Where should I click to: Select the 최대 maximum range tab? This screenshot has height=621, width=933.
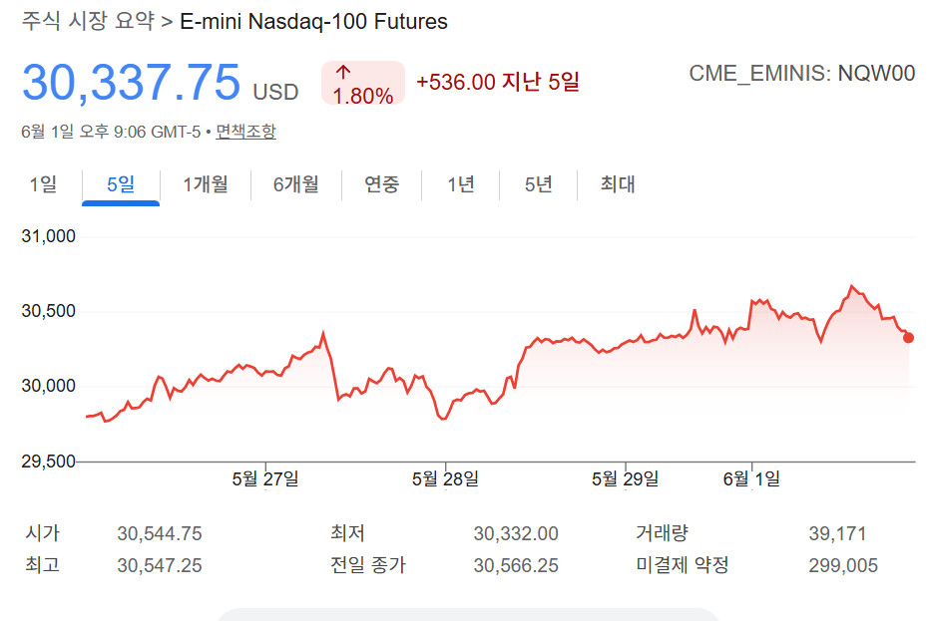[x=618, y=184]
